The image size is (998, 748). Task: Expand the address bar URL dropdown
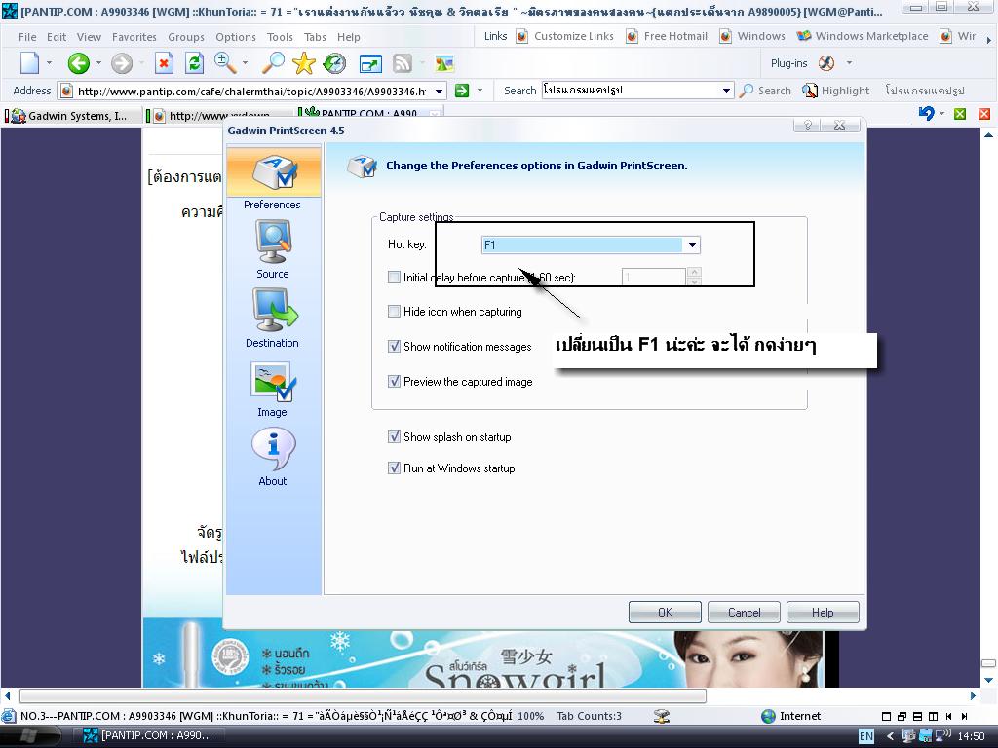440,91
